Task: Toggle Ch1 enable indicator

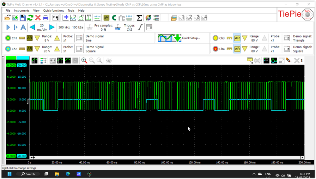Action: (x=8, y=38)
